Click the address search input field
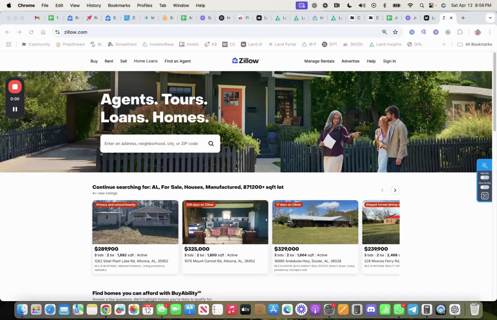Viewport: 497px width, 320px height. click(x=150, y=144)
